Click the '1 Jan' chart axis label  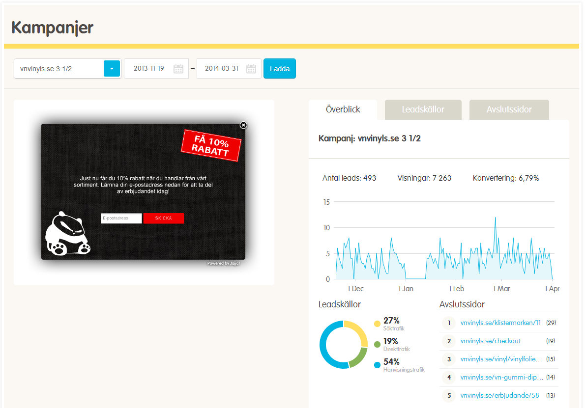(x=406, y=289)
